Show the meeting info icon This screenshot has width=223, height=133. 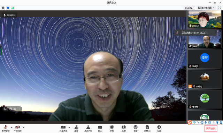3,8
